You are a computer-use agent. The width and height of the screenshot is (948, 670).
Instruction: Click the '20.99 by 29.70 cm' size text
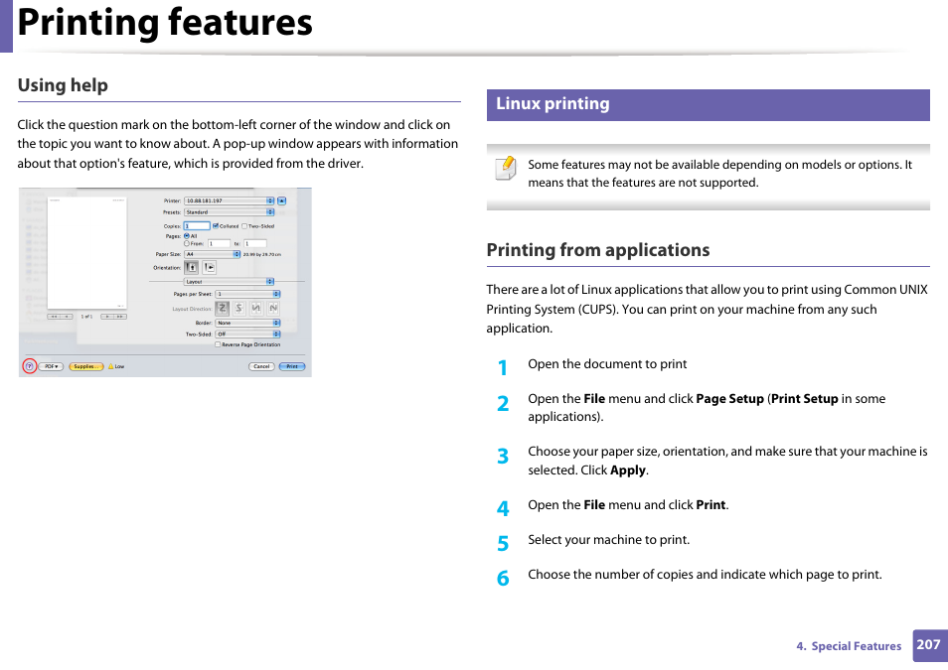pyautogui.click(x=261, y=254)
